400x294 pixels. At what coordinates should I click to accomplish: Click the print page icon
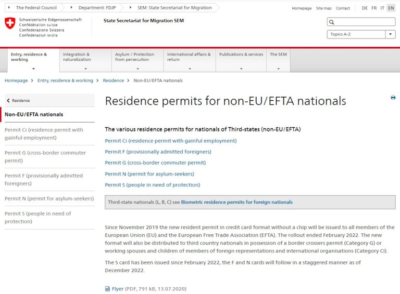click(x=393, y=98)
